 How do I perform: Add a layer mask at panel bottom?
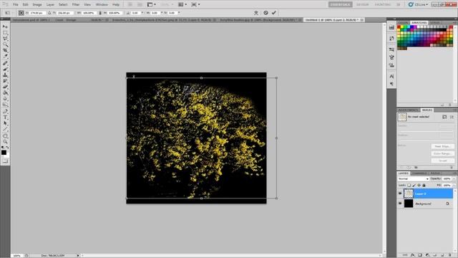420,255
